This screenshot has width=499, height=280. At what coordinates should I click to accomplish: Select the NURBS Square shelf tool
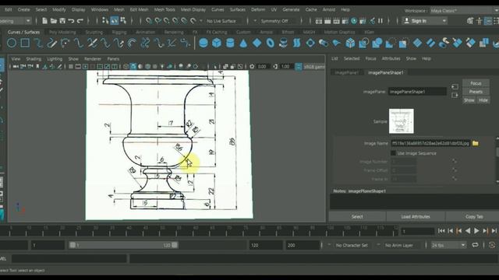pos(25,43)
